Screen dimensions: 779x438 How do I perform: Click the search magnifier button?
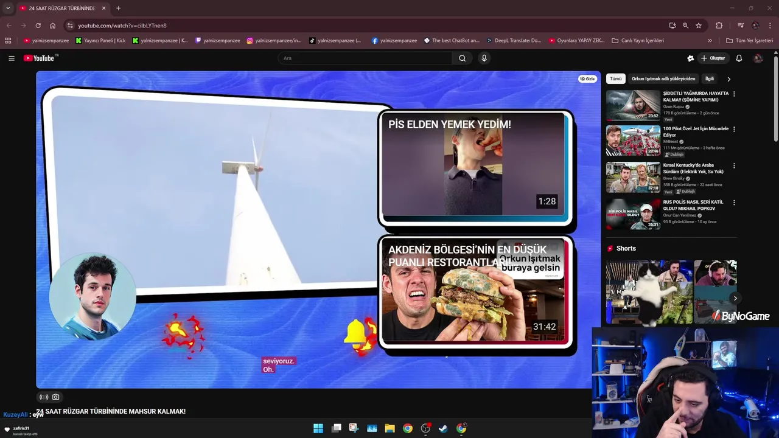coord(462,58)
